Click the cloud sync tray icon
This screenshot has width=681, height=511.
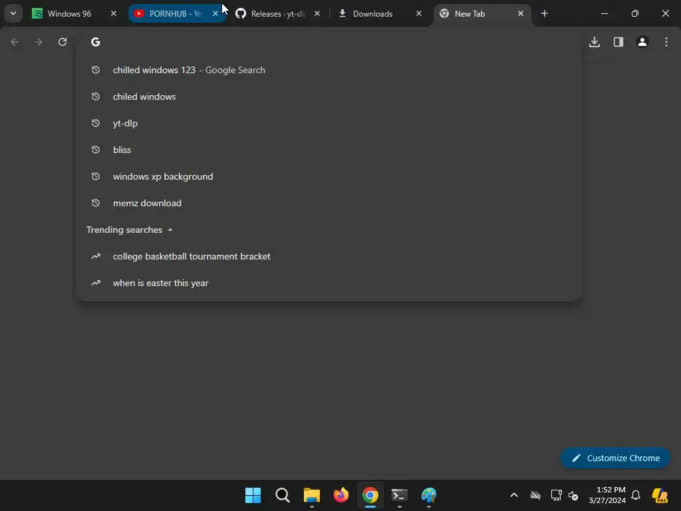coord(535,495)
